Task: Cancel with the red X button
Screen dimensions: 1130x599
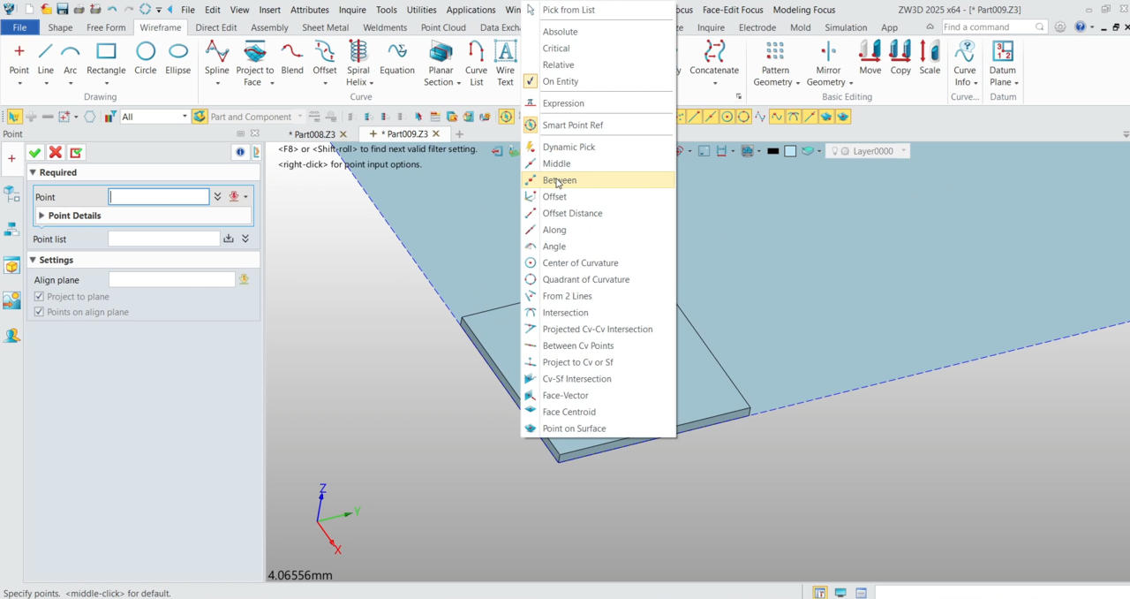Action: click(x=56, y=153)
